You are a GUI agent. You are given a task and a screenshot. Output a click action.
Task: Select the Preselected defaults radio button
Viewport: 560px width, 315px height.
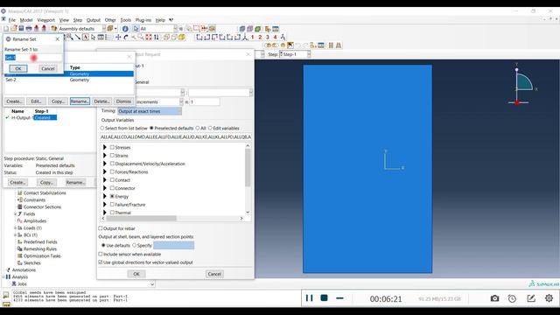[151, 128]
